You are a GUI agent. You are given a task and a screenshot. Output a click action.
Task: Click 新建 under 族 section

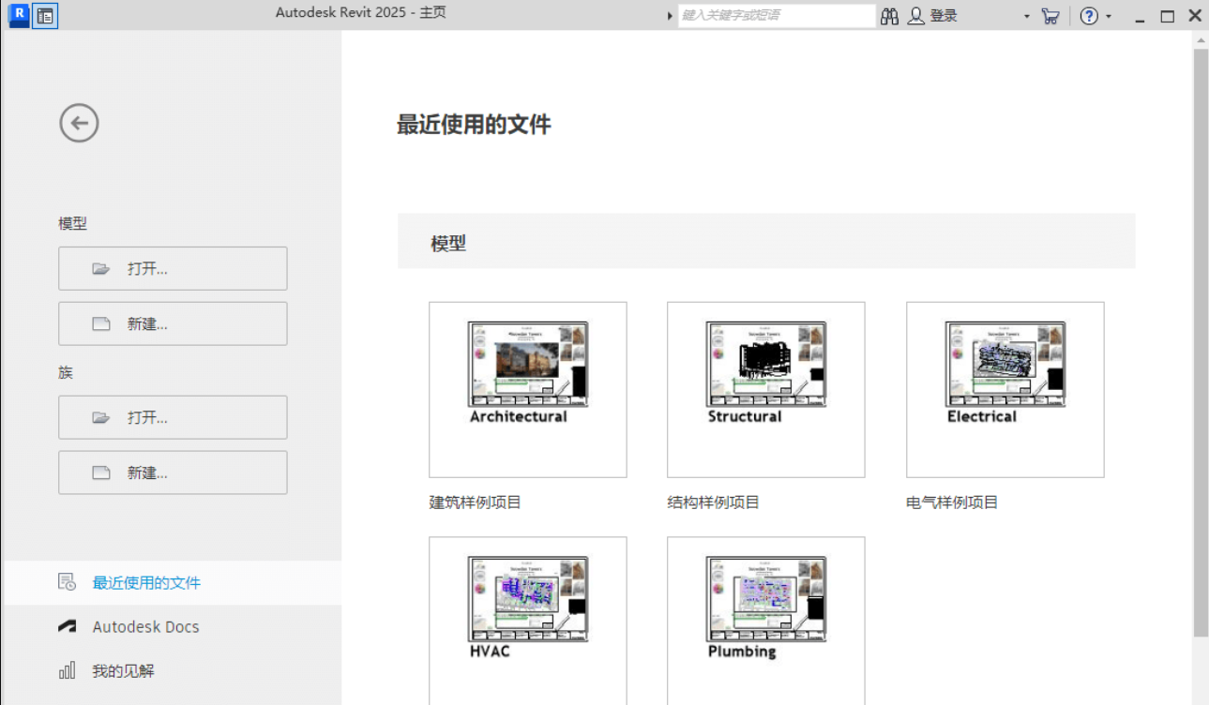click(173, 472)
